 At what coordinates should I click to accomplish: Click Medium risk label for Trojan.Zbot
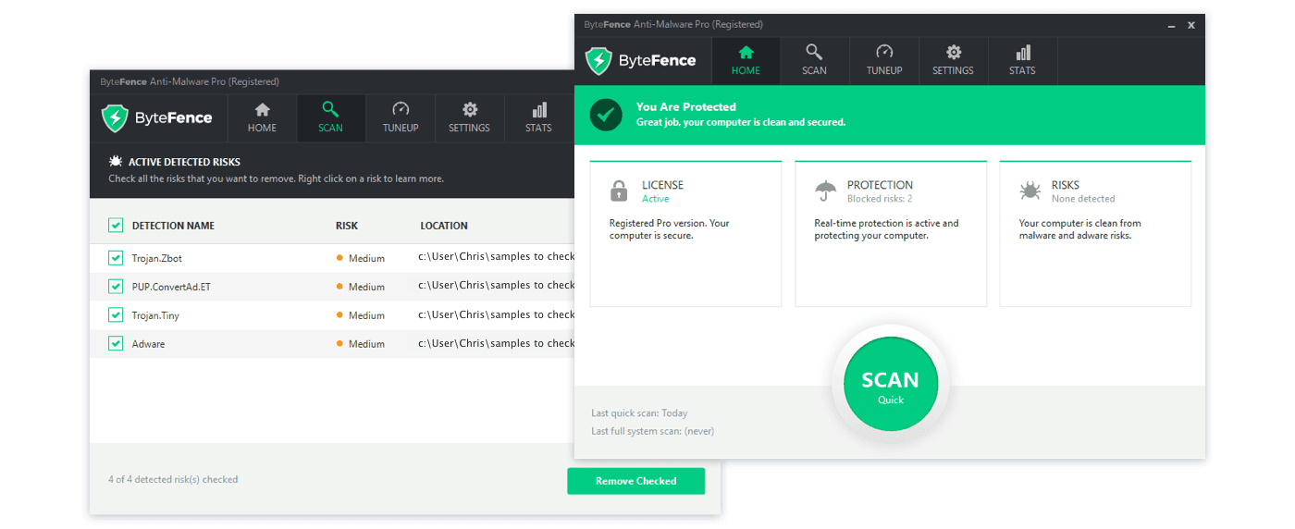click(366, 259)
